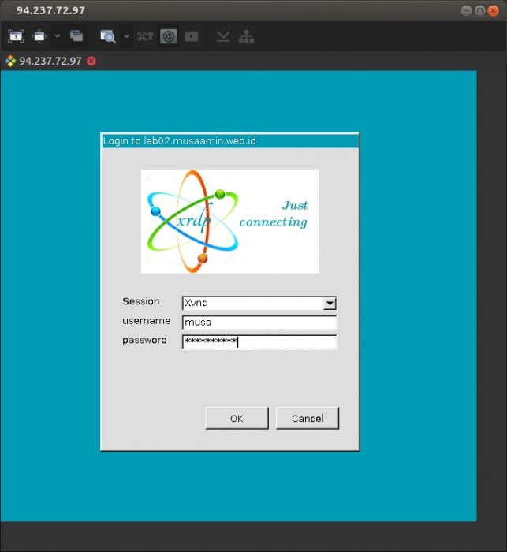Viewport: 507px width, 552px height.
Task: Click into the password field
Action: coord(259,341)
